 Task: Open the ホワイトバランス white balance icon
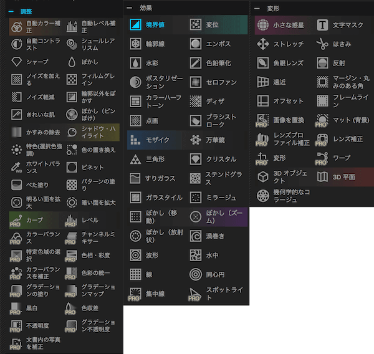(17, 167)
